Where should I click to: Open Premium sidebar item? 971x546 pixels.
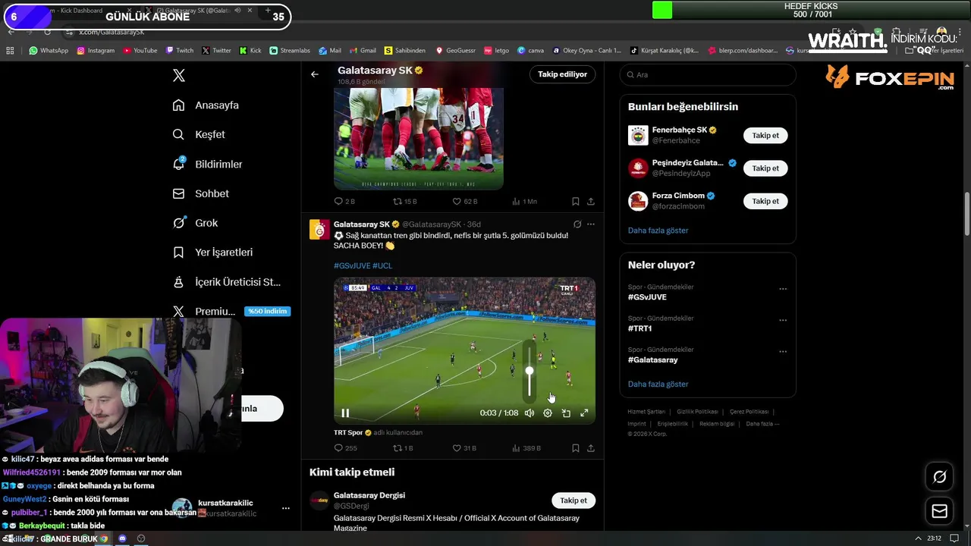pos(231,311)
